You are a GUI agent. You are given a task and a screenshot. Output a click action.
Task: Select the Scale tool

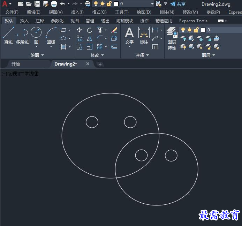pos(90,47)
